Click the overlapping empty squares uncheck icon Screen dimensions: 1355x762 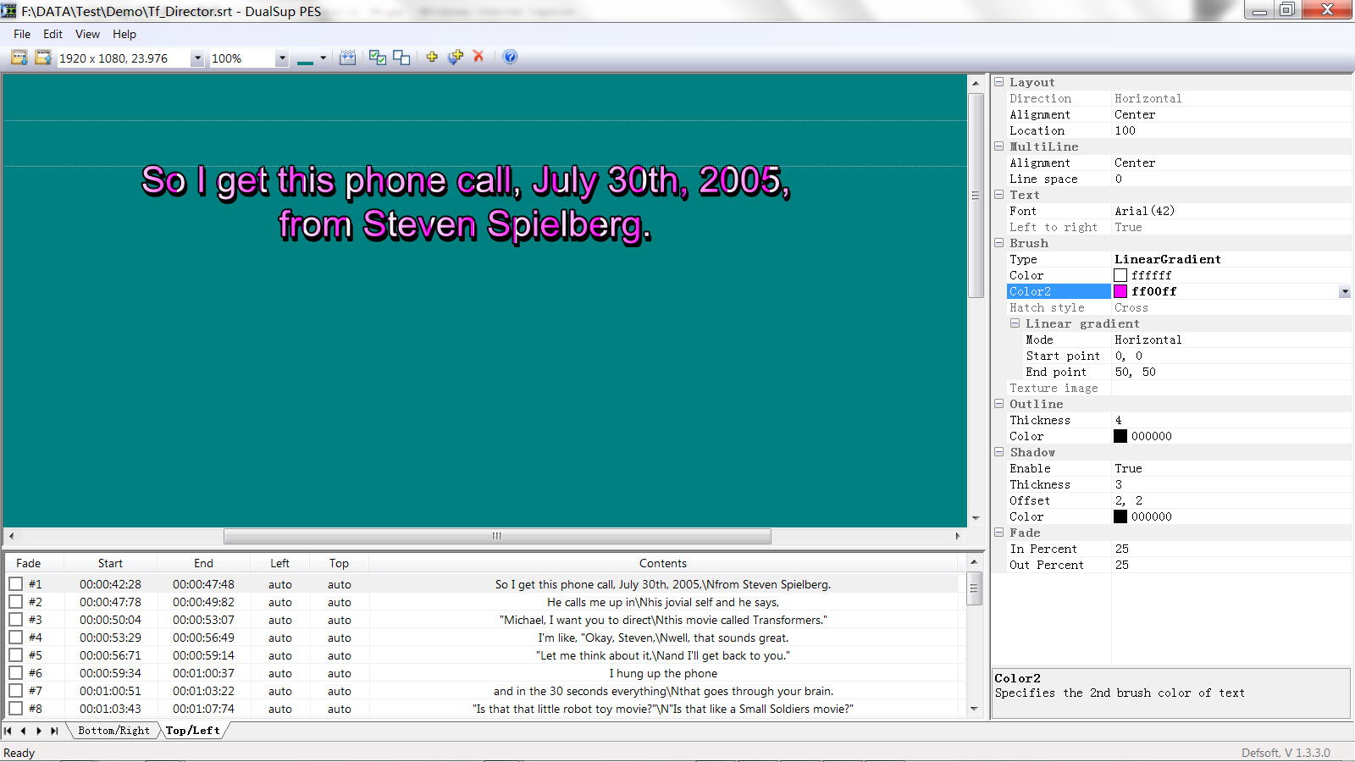tap(401, 57)
